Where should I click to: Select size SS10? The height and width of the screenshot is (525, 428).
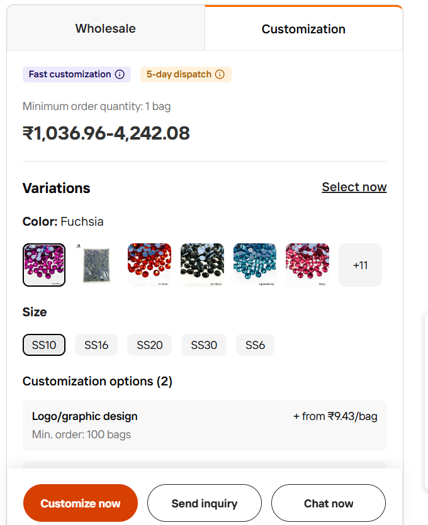click(x=44, y=345)
